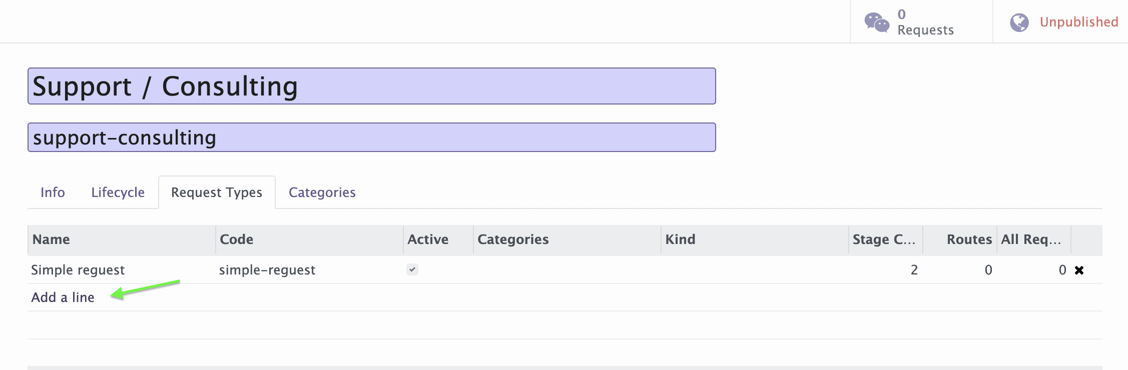
Task: Click the Unpublished status text
Action: tap(1078, 22)
